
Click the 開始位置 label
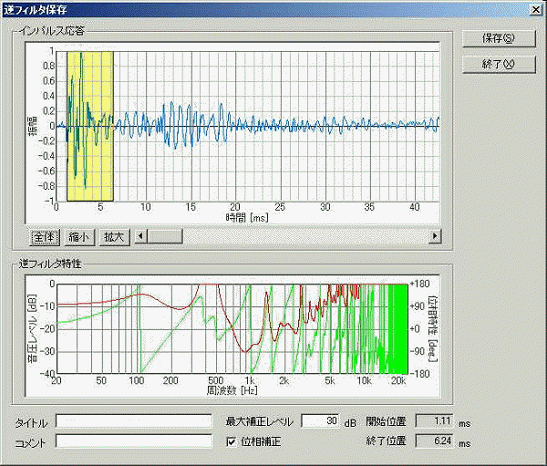tap(386, 421)
